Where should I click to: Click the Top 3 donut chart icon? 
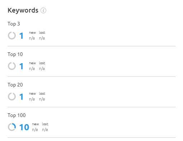pos(12,36)
